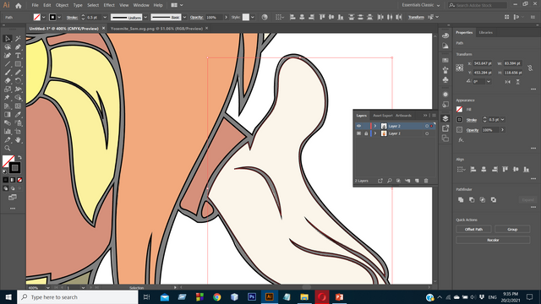
Task: Click the Fill swatch in Appearance section
Action: (x=460, y=109)
